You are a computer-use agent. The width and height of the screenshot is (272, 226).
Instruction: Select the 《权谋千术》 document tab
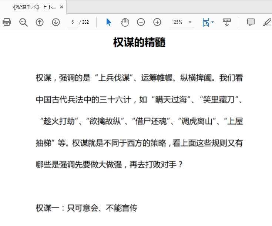point(33,7)
